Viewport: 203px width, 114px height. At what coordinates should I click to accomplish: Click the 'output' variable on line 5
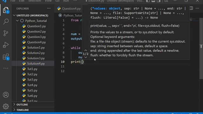tap(76, 39)
